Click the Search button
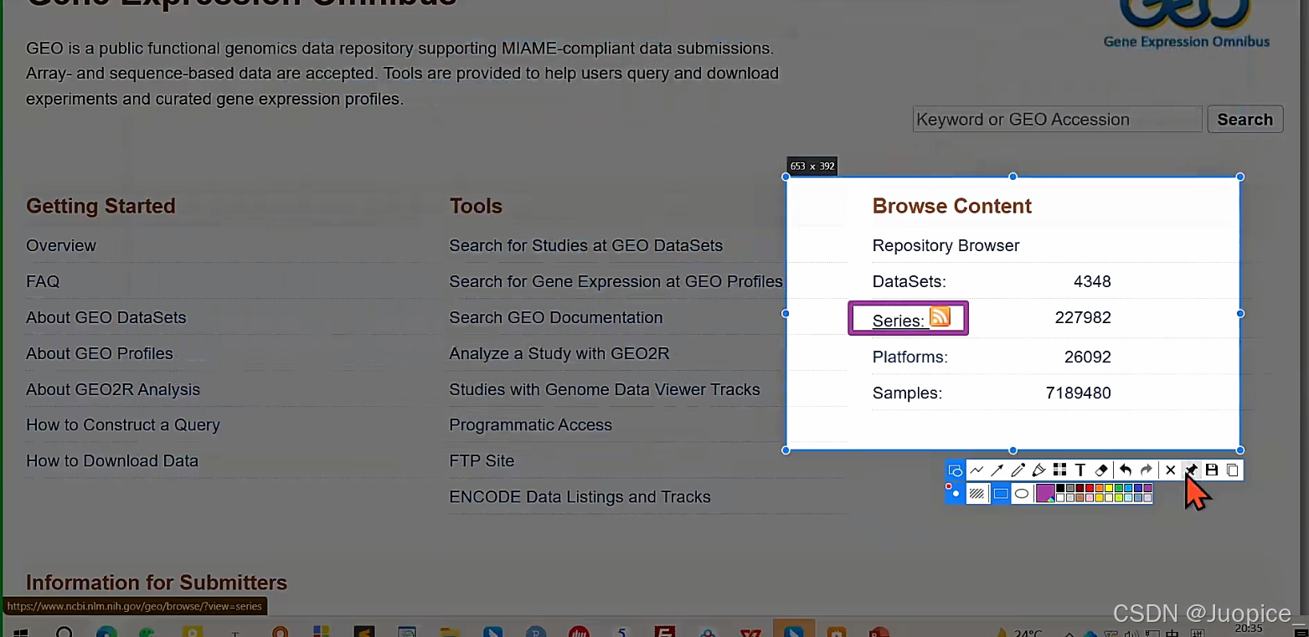 (1245, 119)
